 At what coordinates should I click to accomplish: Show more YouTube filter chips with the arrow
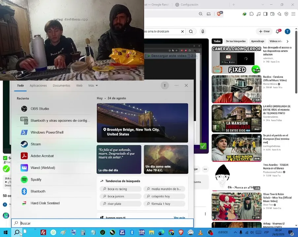(x=287, y=41)
